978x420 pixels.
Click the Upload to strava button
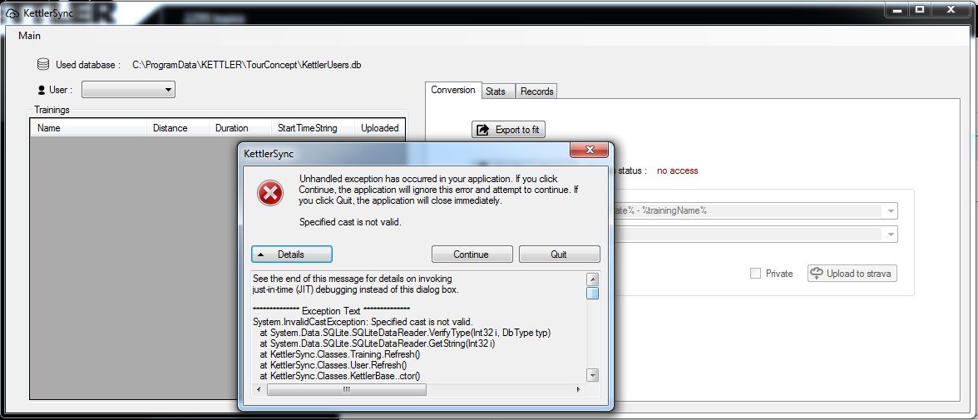pos(852,274)
